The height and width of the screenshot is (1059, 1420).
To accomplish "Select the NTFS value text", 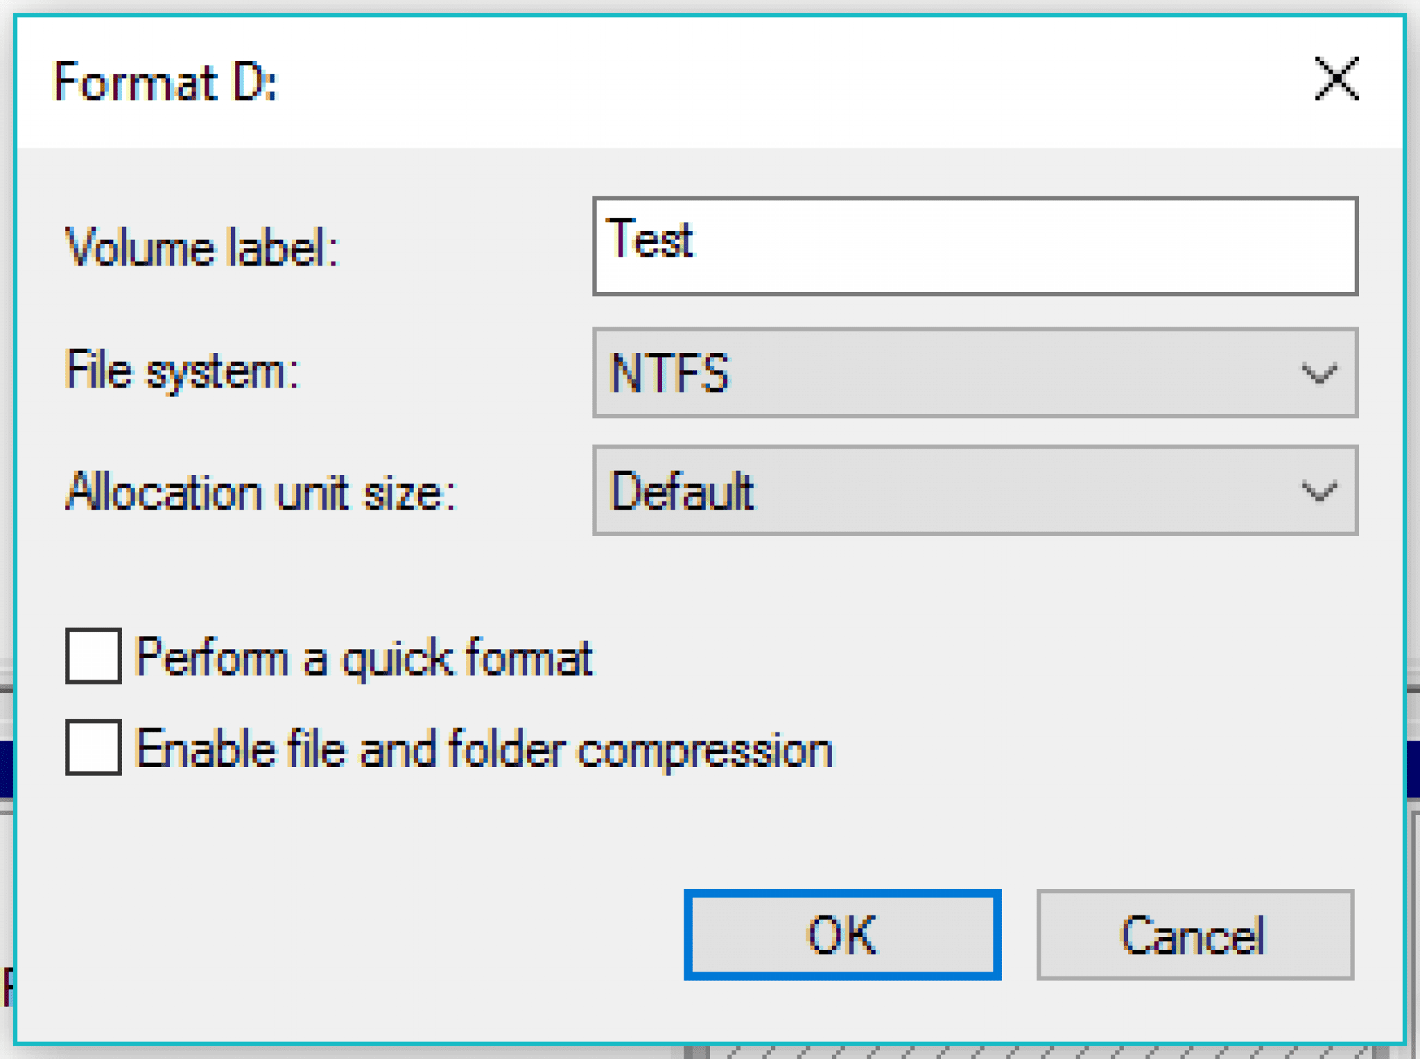I will (670, 373).
